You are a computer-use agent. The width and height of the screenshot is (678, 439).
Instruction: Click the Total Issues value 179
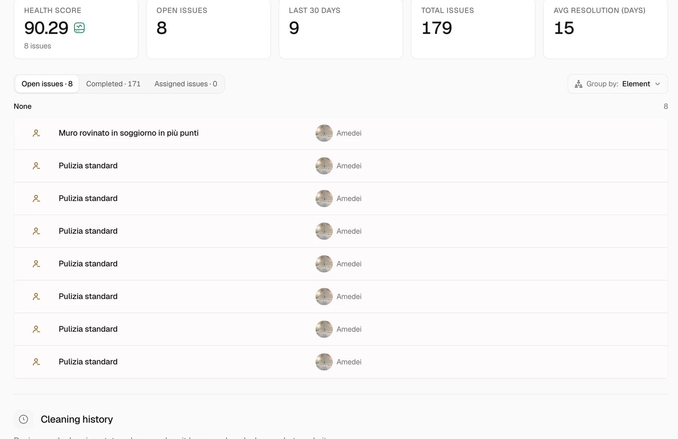point(437,28)
